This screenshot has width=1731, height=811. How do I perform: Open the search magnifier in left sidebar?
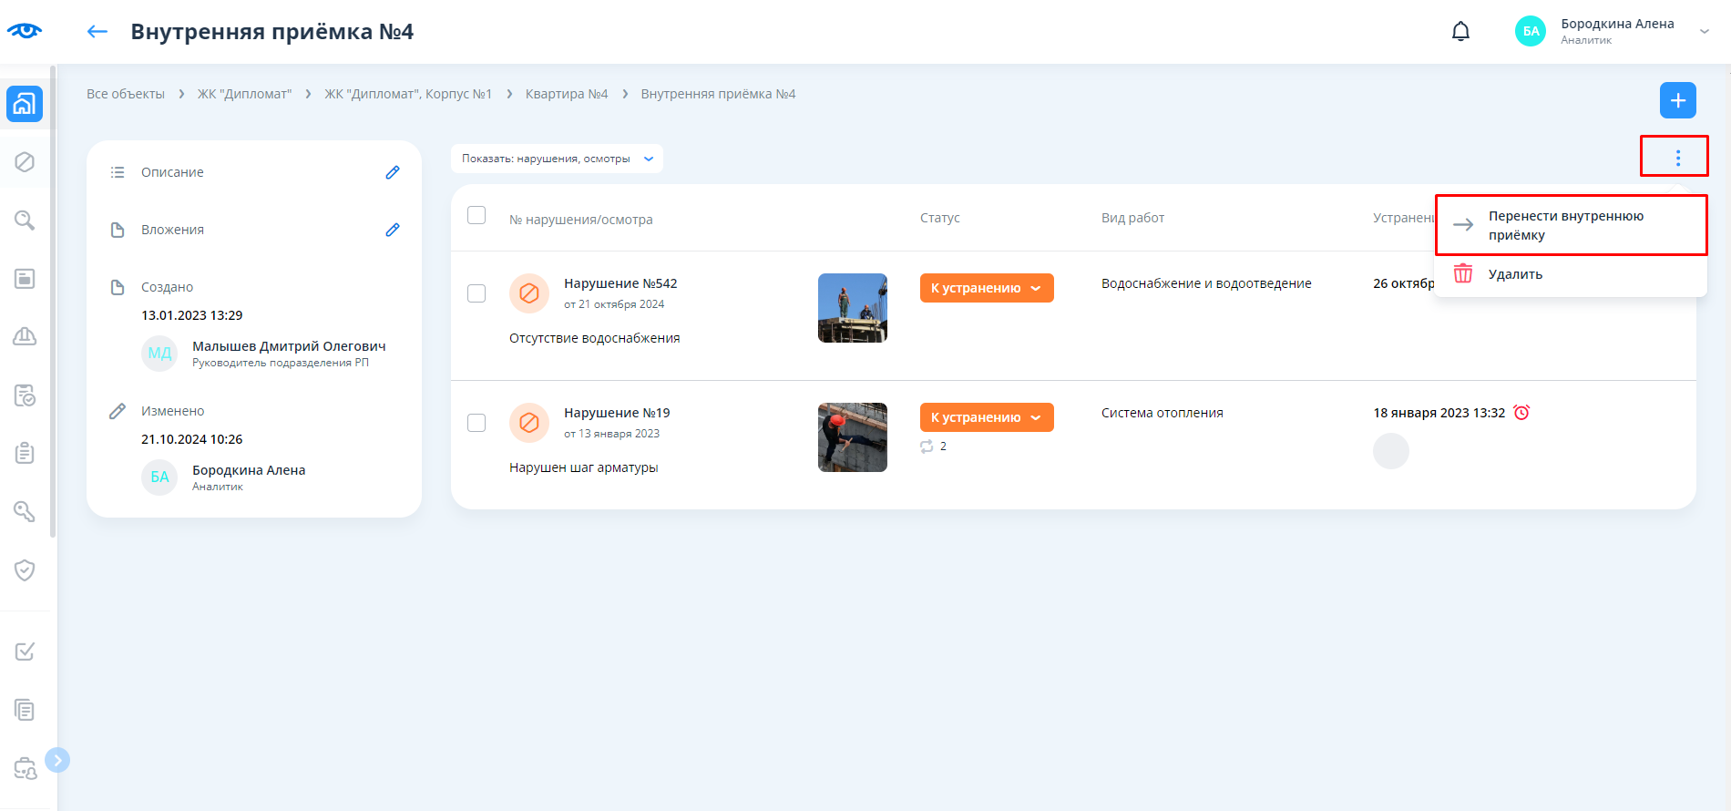(25, 221)
